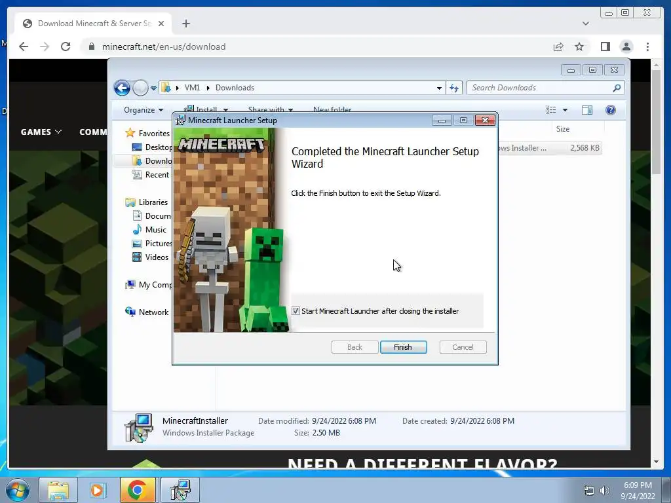
Task: Click VM1 in the address path
Action: 192,88
